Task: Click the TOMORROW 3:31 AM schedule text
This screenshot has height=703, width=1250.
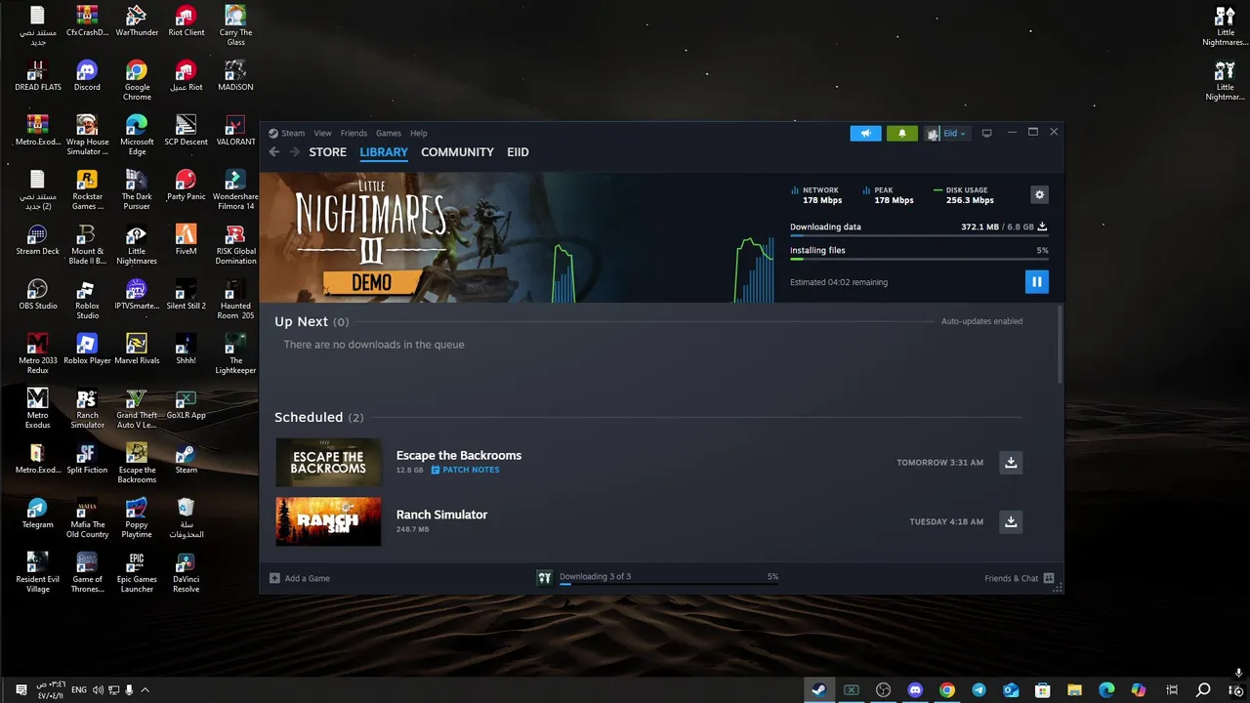Action: (x=939, y=462)
